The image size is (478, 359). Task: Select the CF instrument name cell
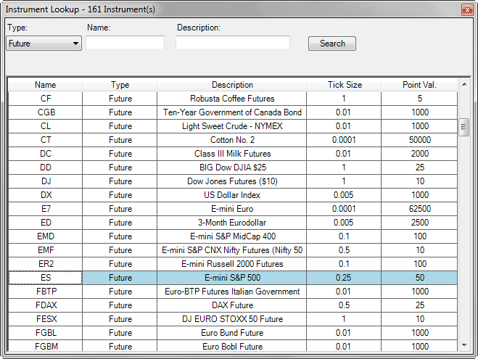click(x=46, y=99)
